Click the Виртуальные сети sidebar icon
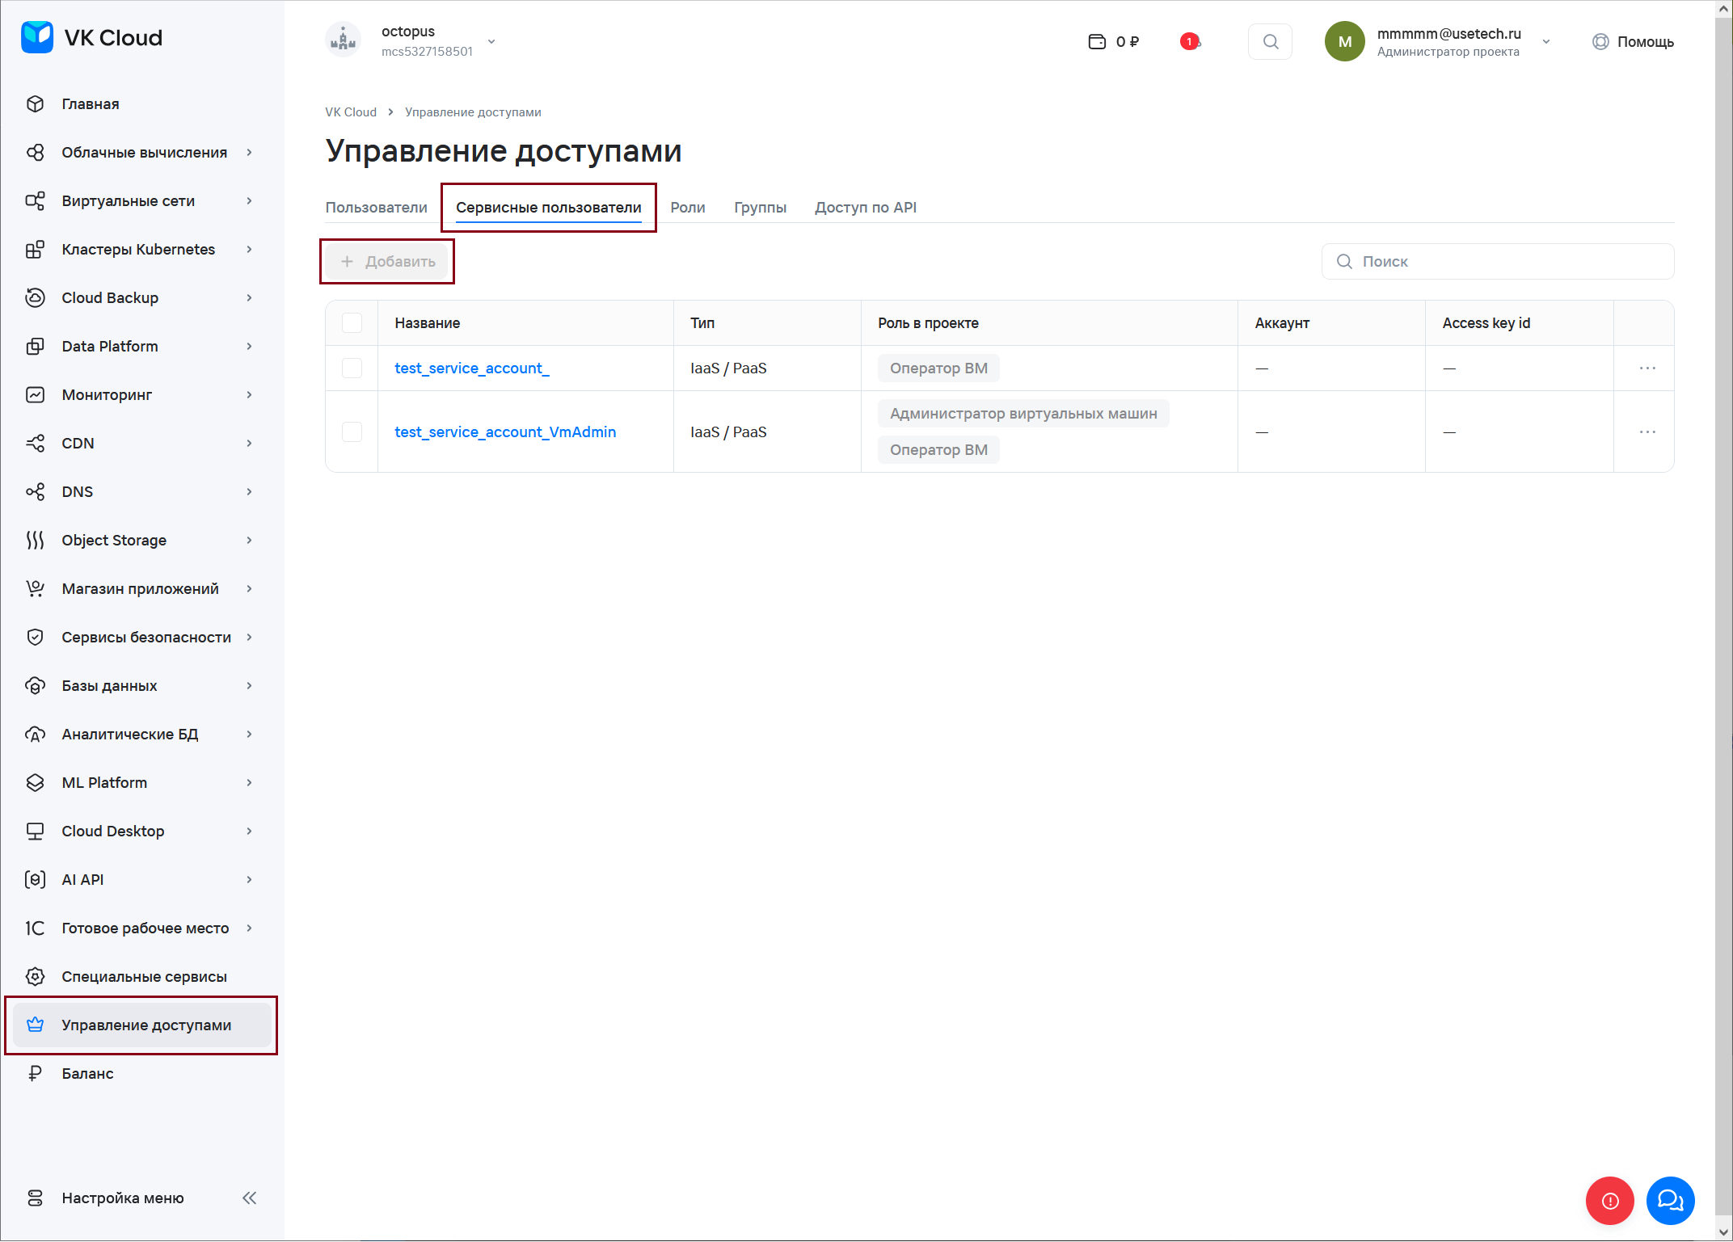 pyautogui.click(x=35, y=201)
